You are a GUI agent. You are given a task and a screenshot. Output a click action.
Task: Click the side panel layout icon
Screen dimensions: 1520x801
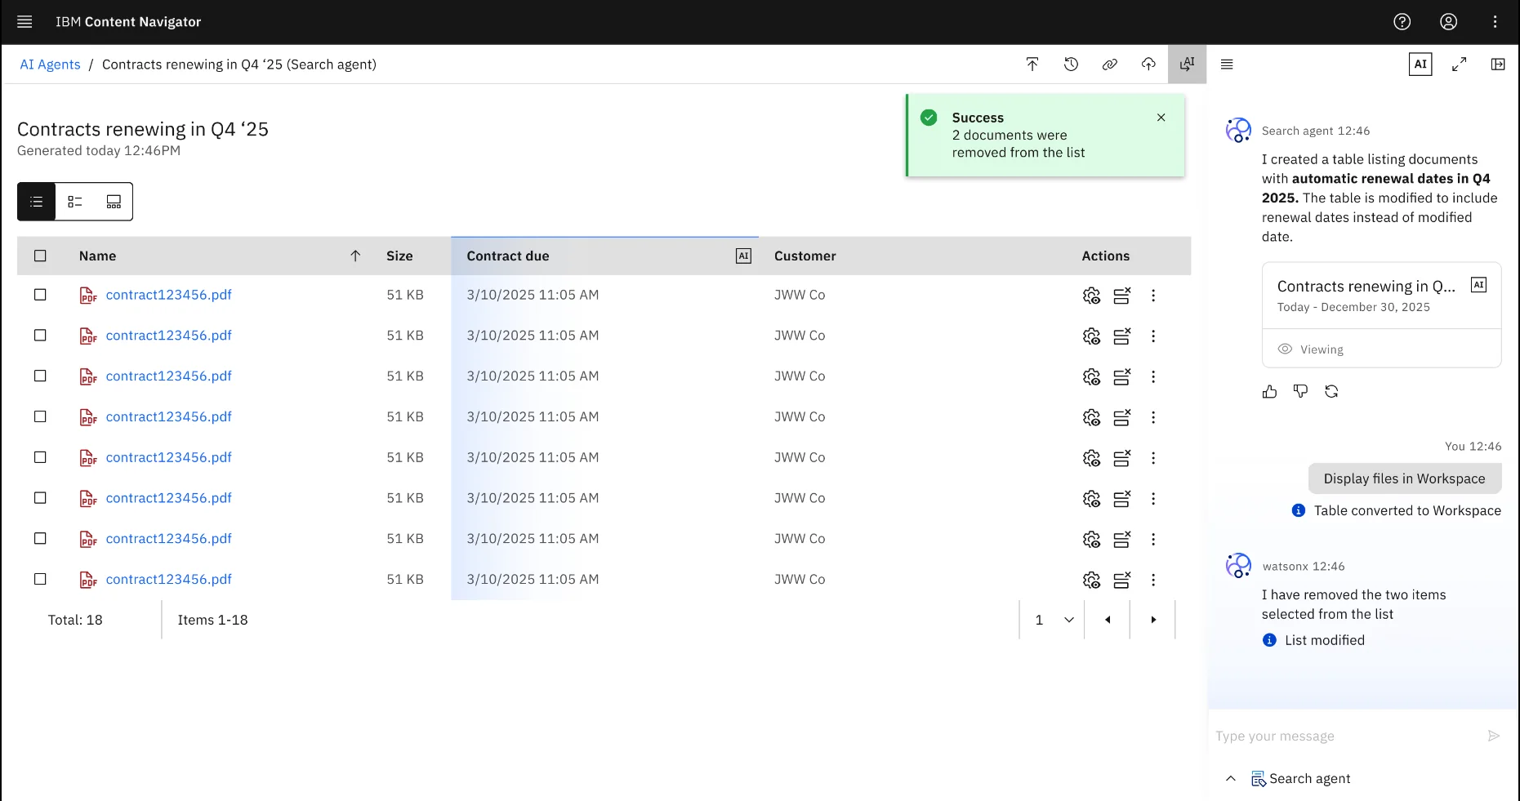[x=1497, y=65]
